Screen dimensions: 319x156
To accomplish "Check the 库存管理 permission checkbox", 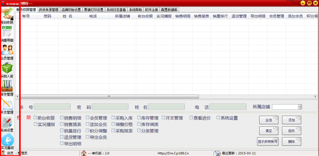I will click(x=139, y=118).
